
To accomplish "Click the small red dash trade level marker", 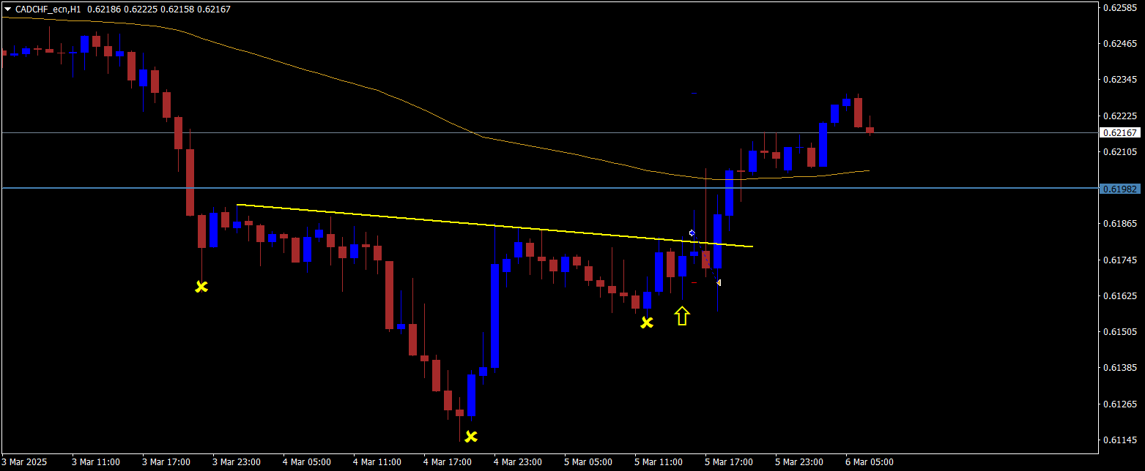I will point(694,282).
